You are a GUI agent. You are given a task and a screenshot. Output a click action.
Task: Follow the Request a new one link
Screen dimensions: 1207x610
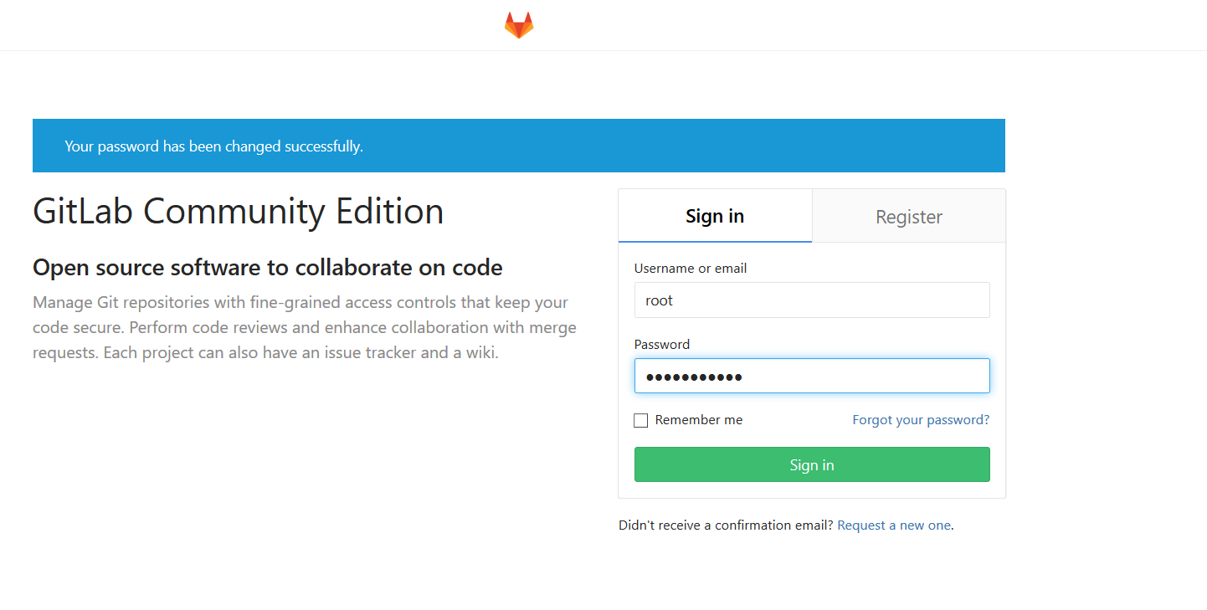894,525
